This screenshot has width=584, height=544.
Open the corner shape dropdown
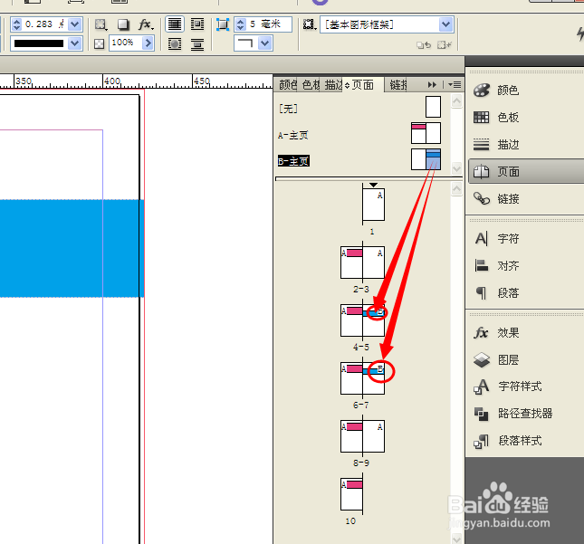click(x=265, y=43)
